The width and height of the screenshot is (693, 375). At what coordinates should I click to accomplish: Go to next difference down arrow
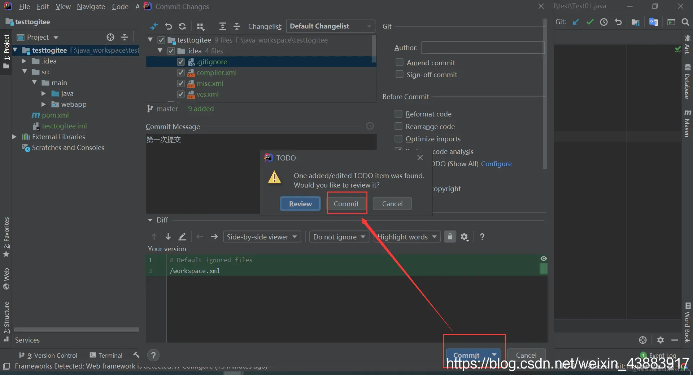pyautogui.click(x=168, y=237)
